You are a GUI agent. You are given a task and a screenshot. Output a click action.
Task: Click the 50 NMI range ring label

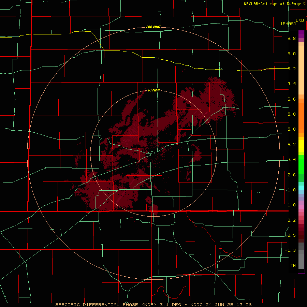[153, 90]
